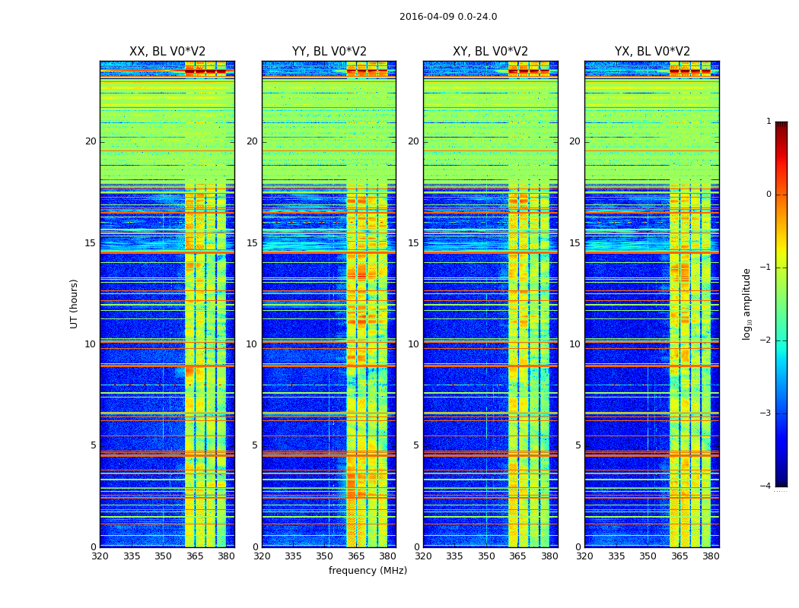Select the XX, BL V0*V2 panel title
799x608 pixels.
pyautogui.click(x=167, y=52)
